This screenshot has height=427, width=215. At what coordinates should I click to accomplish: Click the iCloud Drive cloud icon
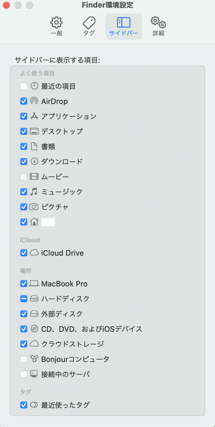pyautogui.click(x=34, y=253)
